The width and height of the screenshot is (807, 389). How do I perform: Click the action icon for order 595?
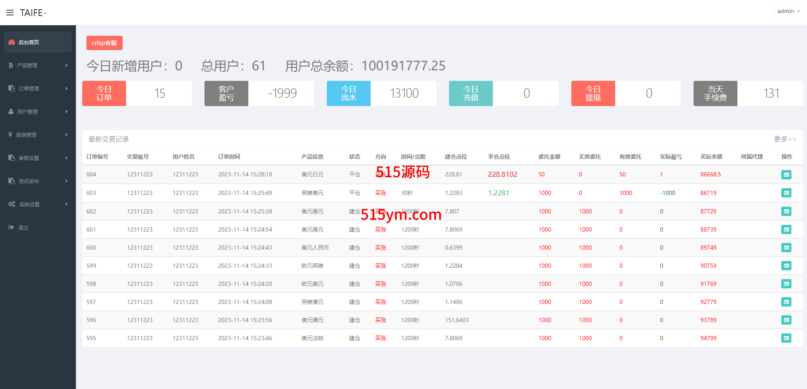(786, 338)
